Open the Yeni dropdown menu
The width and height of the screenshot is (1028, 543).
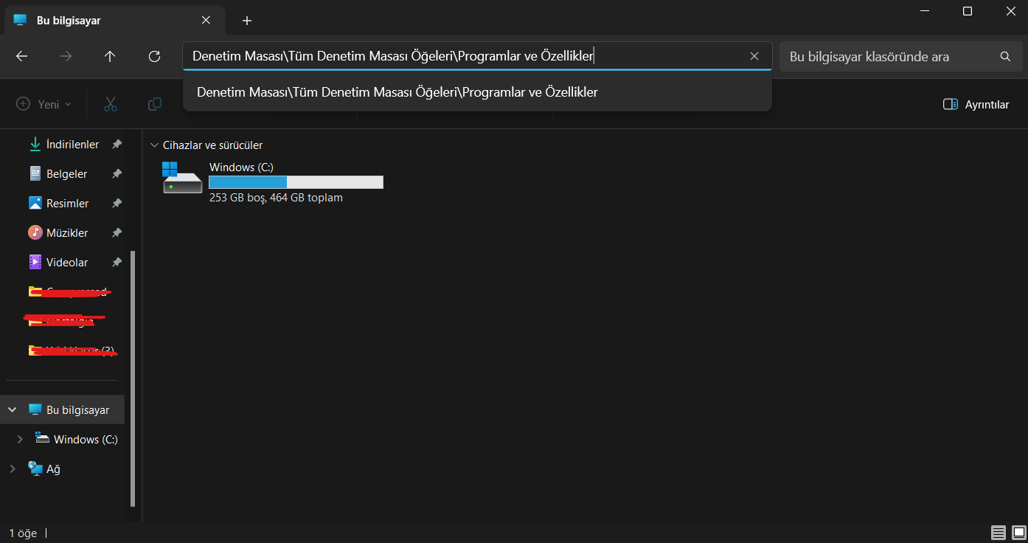tap(44, 104)
